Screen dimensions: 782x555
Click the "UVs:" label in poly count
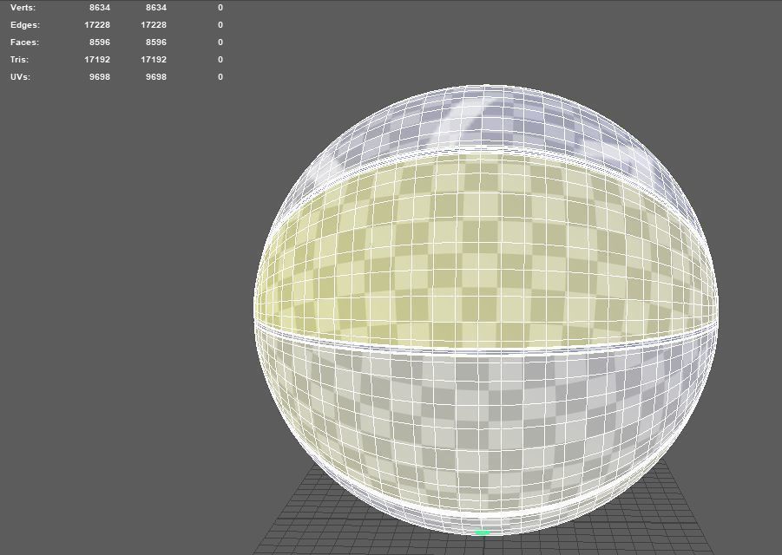pyautogui.click(x=20, y=76)
